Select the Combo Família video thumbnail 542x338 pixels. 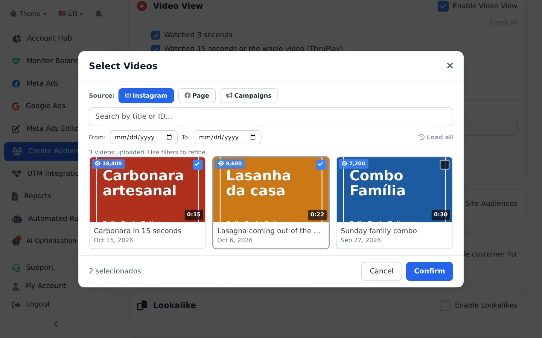(x=394, y=190)
